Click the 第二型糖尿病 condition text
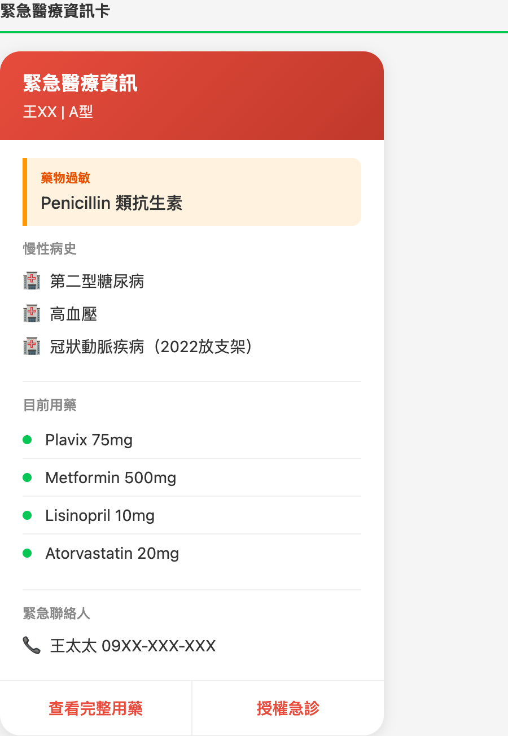Viewport: 508px width, 736px height. (97, 281)
